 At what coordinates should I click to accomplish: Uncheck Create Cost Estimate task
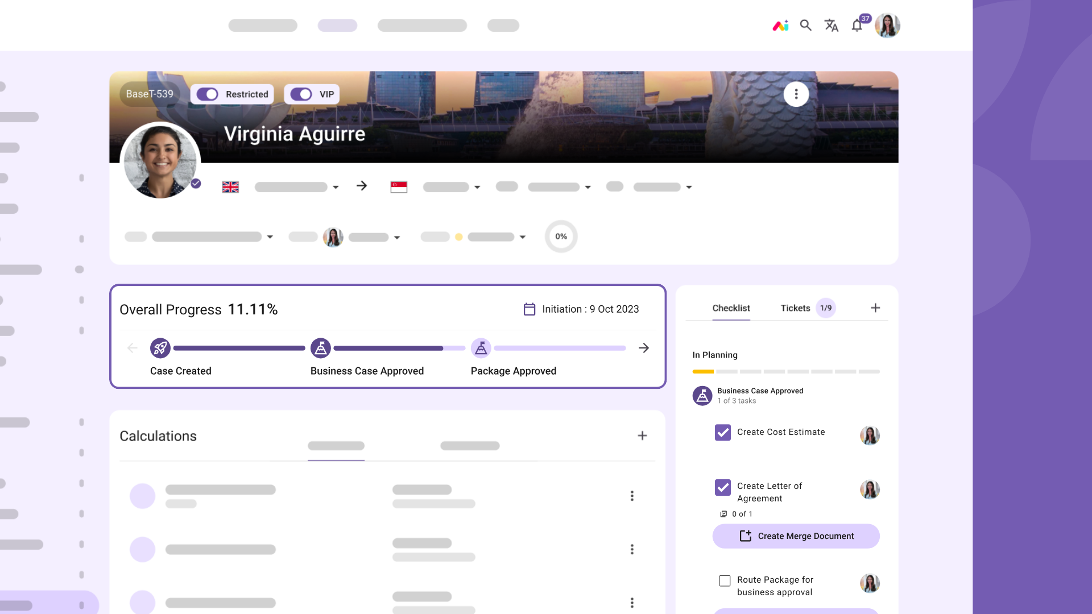coord(723,433)
